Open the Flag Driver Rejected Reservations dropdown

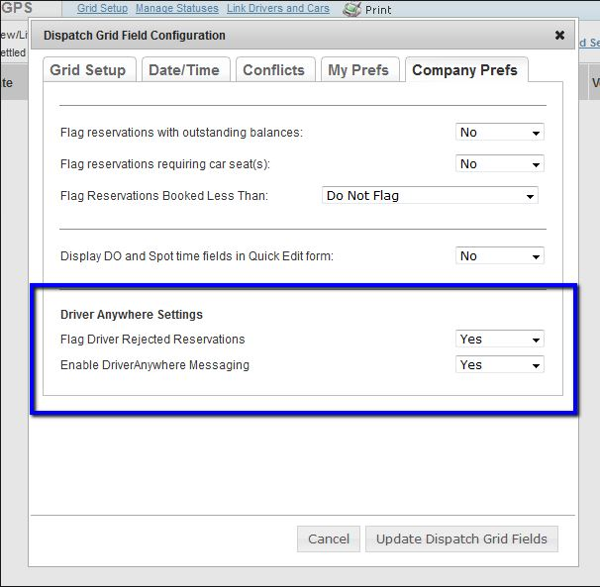[x=500, y=340]
